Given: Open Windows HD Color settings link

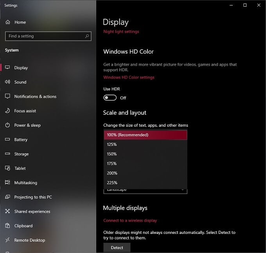Looking at the screenshot, I should 129,77.
